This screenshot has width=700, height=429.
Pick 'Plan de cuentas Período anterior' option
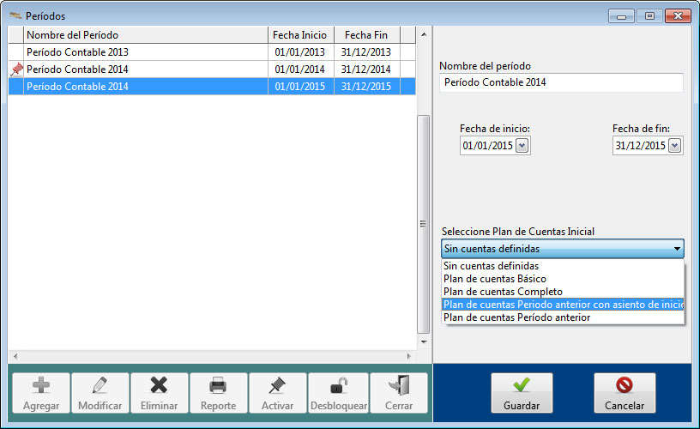pos(516,317)
